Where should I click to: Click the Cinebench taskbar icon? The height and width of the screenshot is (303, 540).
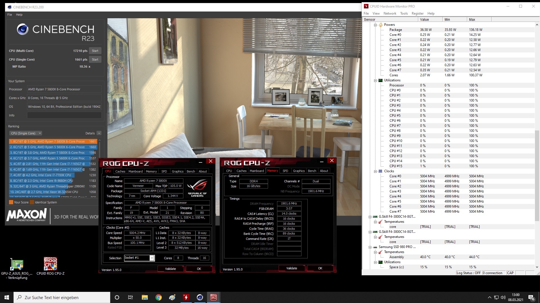click(200, 297)
